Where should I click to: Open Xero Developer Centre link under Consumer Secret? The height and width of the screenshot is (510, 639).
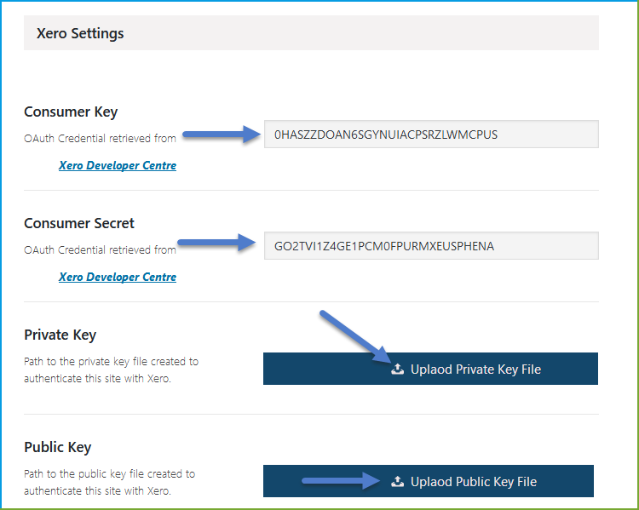[x=118, y=277]
